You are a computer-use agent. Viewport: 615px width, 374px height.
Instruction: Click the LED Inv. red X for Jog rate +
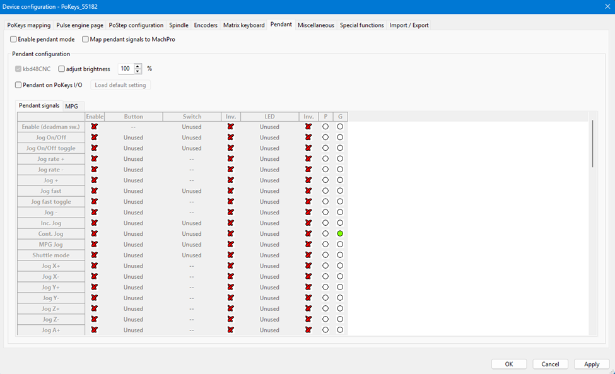click(x=308, y=159)
